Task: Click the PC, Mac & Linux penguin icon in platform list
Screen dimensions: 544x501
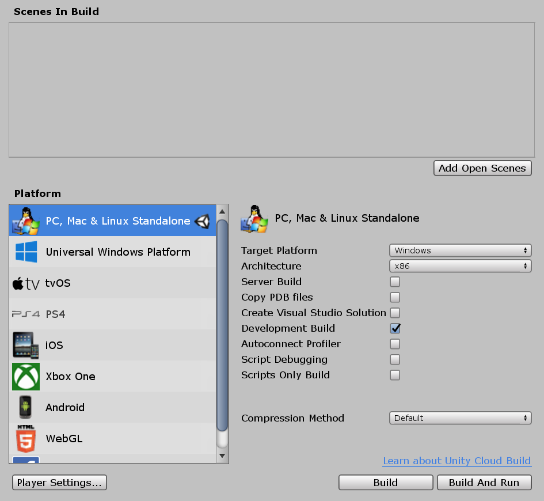Action: (26, 221)
